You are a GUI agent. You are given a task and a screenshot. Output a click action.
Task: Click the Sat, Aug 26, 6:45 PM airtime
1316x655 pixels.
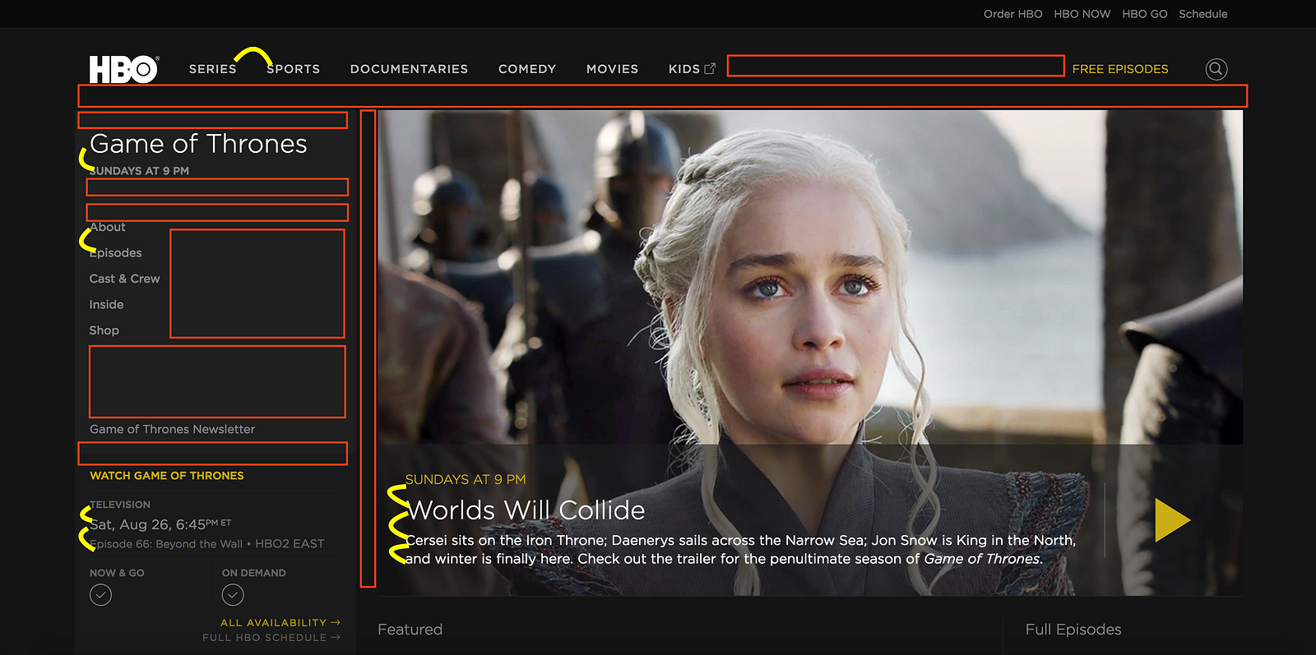coord(160,524)
